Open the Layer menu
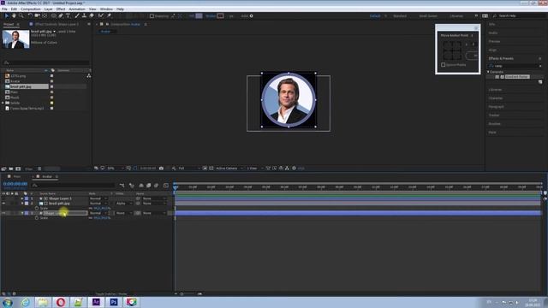This screenshot has width=548, height=308. point(49,9)
